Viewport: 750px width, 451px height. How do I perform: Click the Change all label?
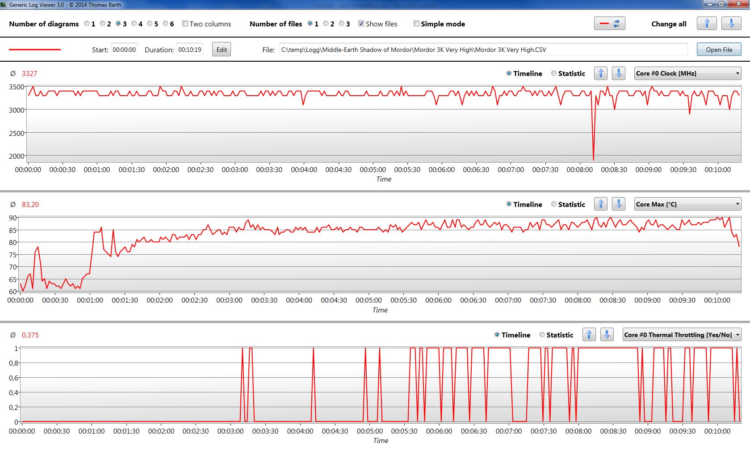coord(669,24)
